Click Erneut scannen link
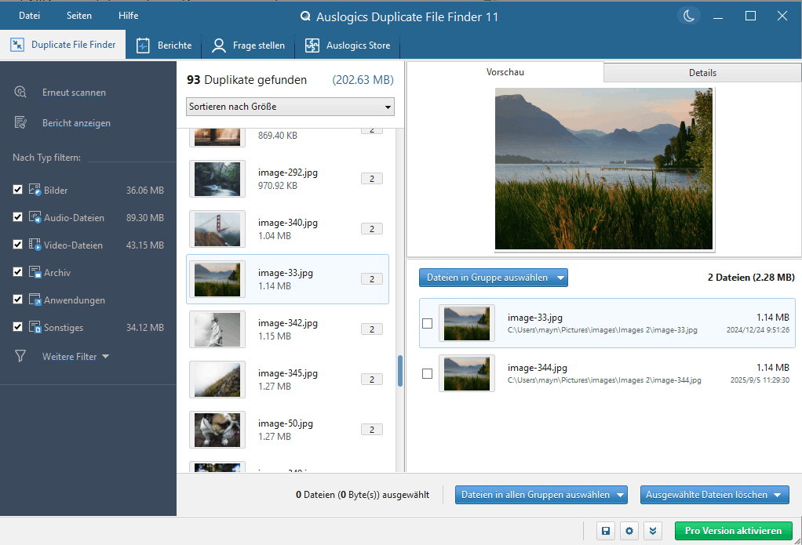This screenshot has width=802, height=545. click(75, 93)
